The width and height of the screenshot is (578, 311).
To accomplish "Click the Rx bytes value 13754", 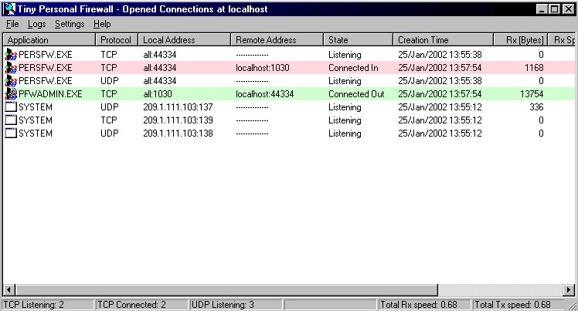I will coord(532,94).
